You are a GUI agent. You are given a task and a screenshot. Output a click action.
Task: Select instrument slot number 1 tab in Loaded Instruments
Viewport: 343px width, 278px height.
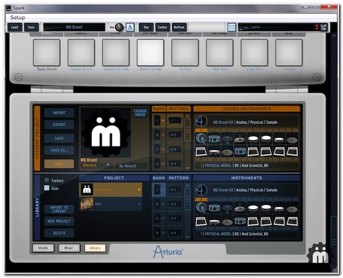(x=201, y=130)
